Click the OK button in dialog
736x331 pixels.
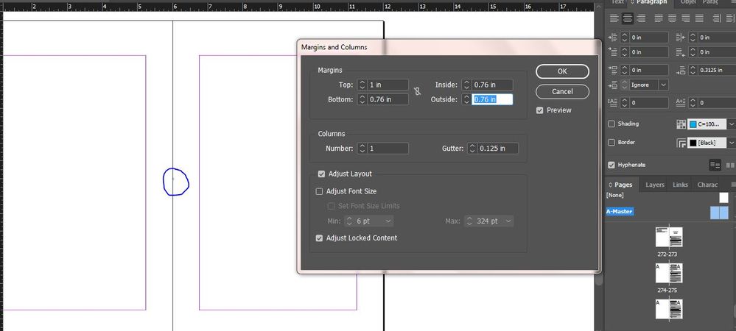pos(562,71)
